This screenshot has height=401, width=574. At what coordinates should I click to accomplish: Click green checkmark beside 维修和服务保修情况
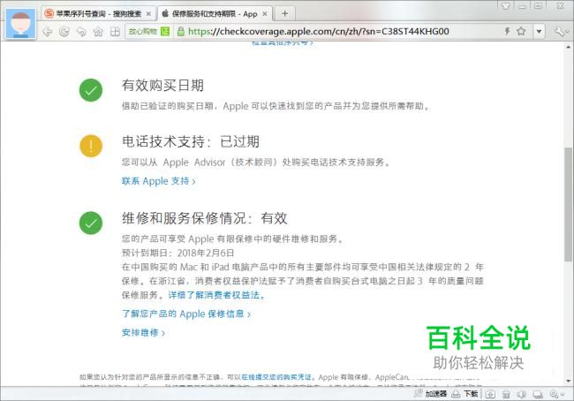click(91, 223)
